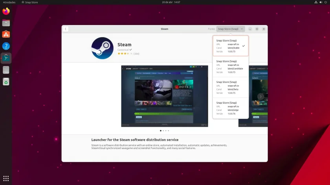330x185 pixels.
Task: Click Canonical verified checkmark
Action: [131, 50]
